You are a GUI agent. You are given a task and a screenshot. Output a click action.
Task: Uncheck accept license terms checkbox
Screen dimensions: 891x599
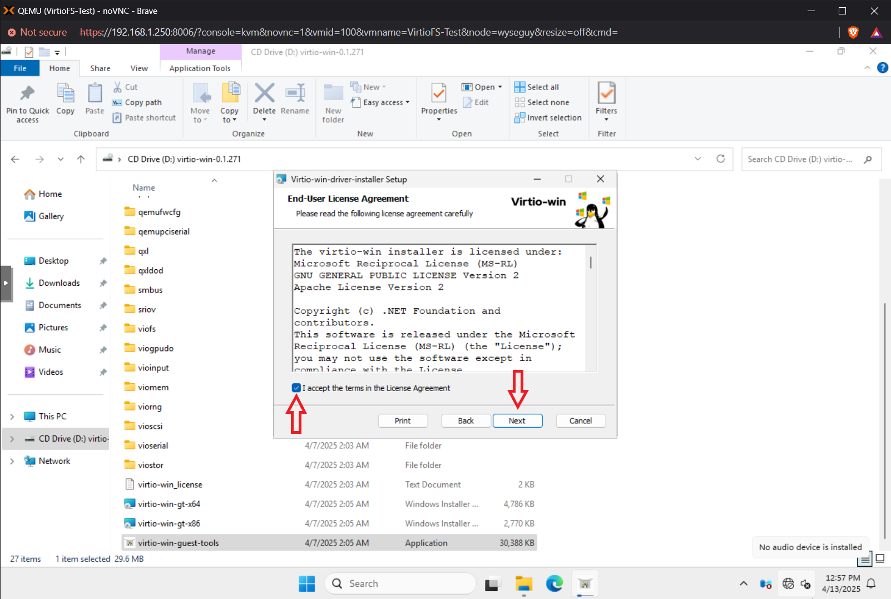(x=296, y=388)
